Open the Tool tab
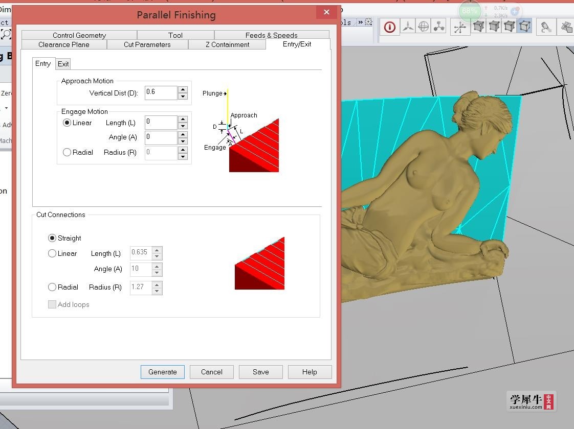Image resolution: width=574 pixels, height=429 pixels. [175, 35]
